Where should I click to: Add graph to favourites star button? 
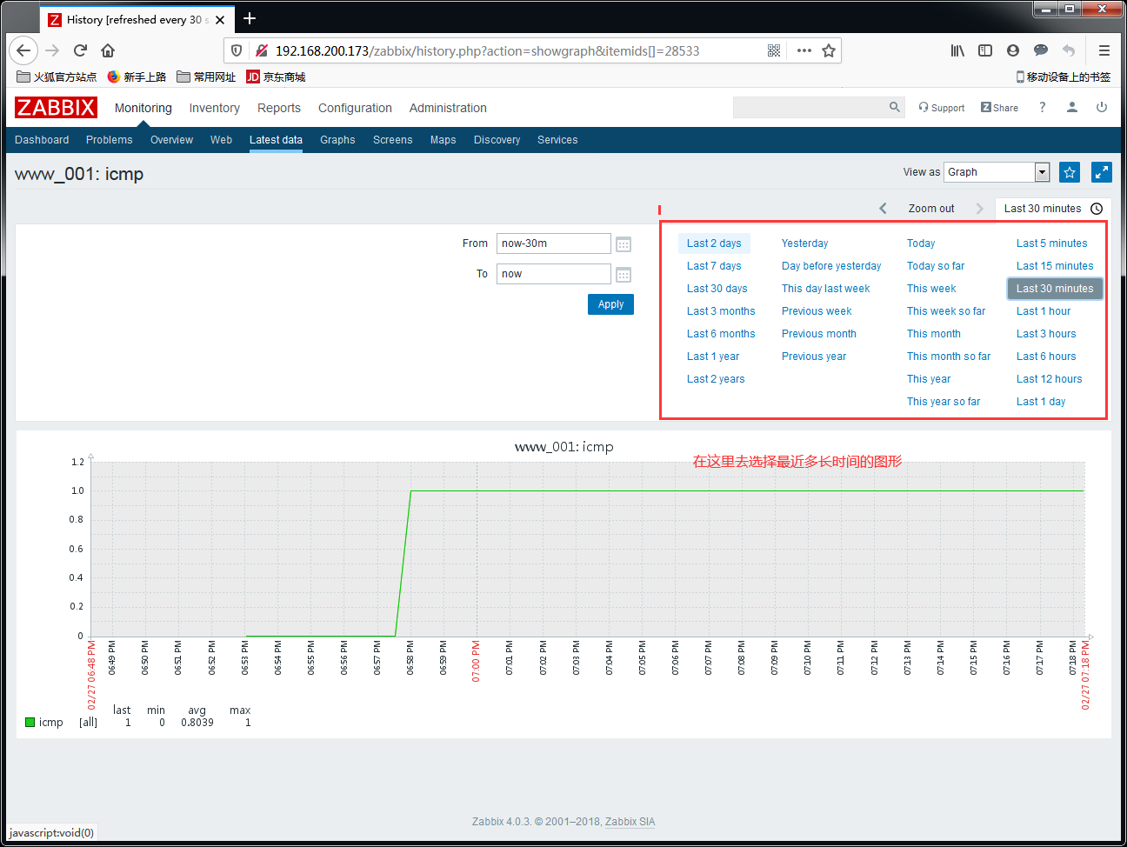click(x=1070, y=172)
